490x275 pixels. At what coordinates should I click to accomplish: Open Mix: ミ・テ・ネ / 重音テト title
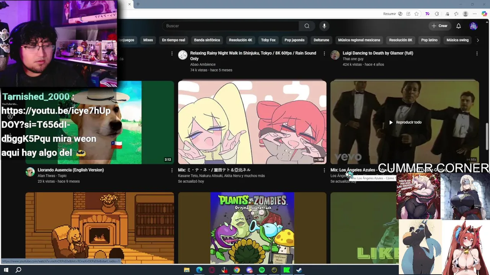(x=214, y=170)
